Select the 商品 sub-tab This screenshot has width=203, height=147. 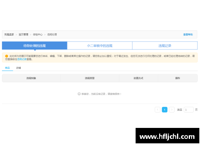click(x=7, y=68)
